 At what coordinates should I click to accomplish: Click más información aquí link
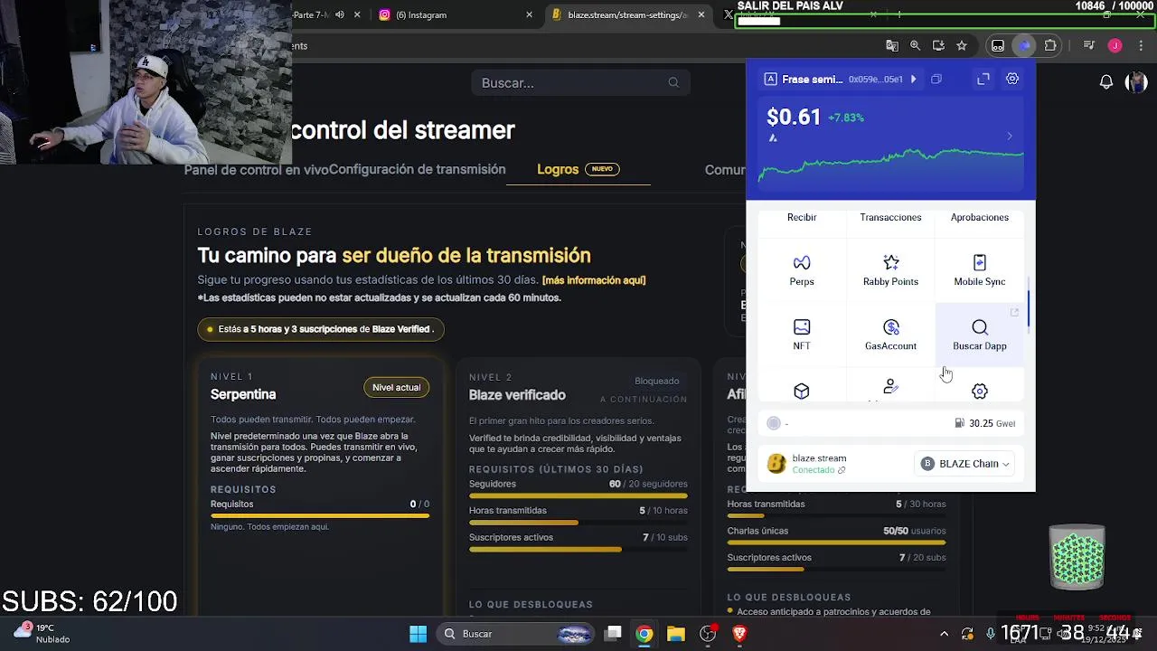594,280
